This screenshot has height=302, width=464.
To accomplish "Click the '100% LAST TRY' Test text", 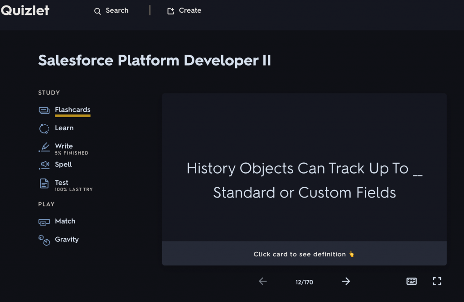I will (74, 189).
